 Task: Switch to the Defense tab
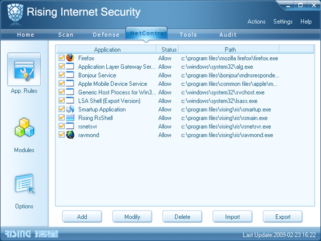106,34
